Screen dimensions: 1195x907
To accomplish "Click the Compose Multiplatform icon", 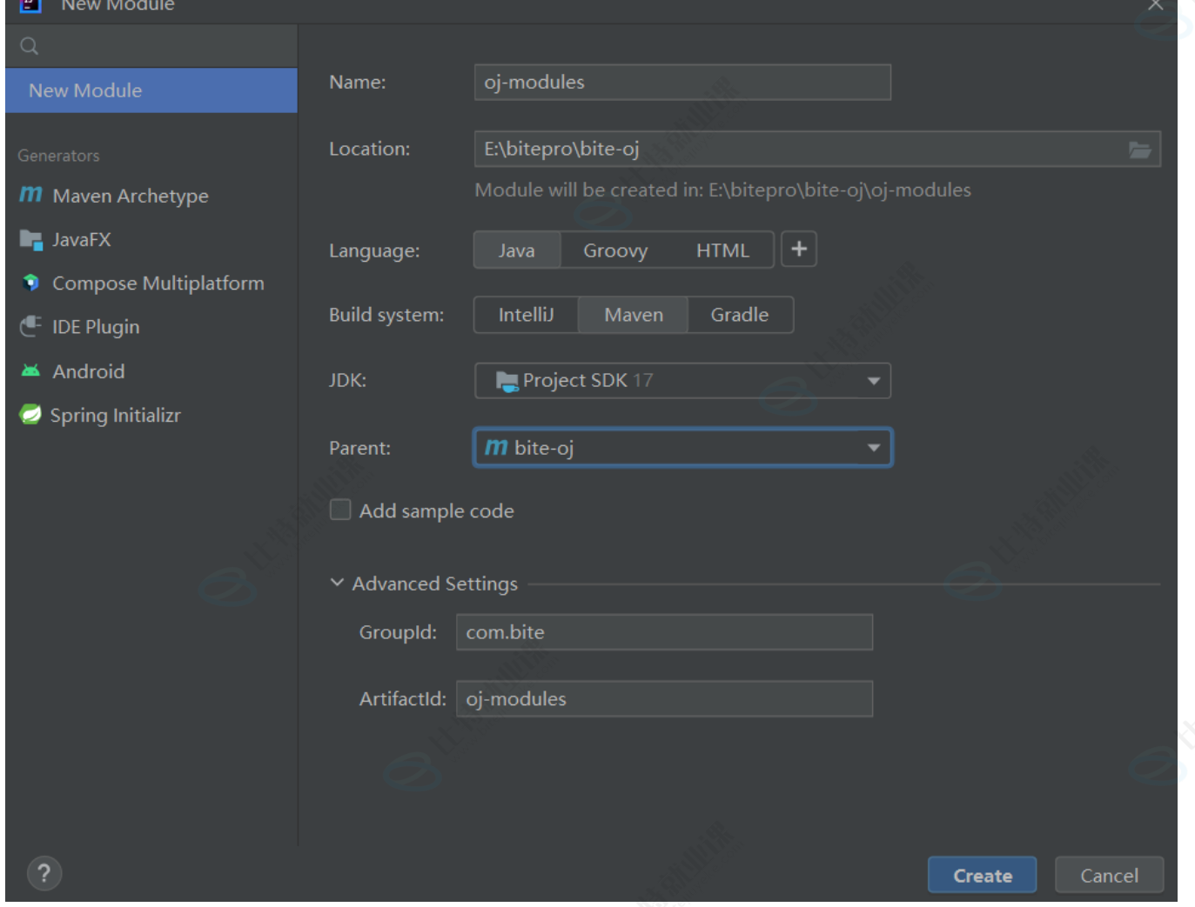I will click(x=31, y=283).
